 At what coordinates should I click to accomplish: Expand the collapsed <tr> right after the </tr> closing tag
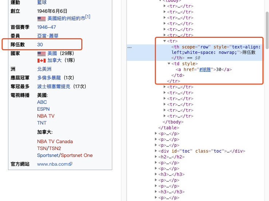point(164,87)
